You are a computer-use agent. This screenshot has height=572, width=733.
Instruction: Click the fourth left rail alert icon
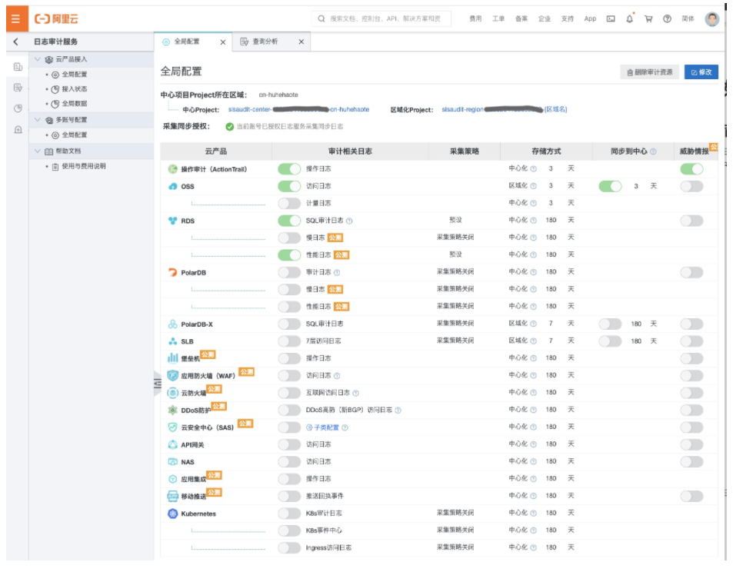(18, 129)
